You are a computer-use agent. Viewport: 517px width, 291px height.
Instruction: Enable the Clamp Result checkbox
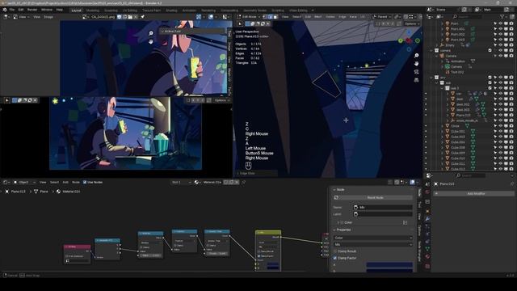(335, 251)
